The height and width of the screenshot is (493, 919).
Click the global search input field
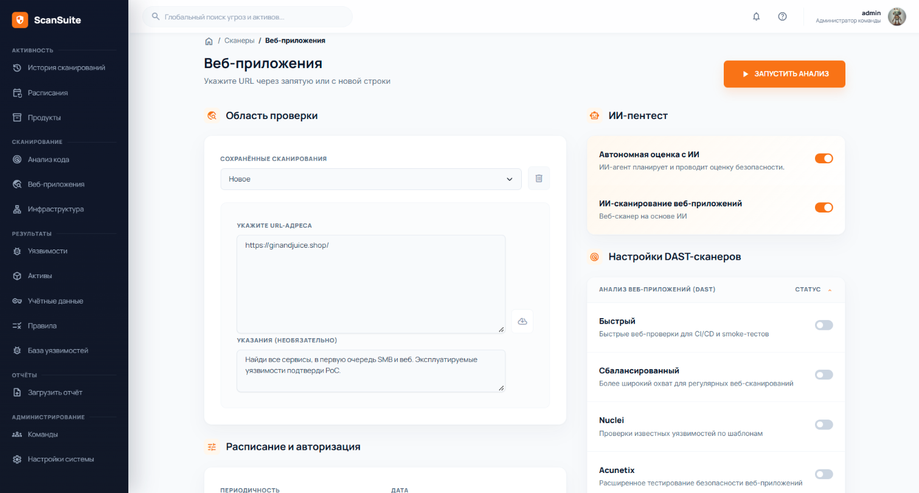click(x=248, y=17)
